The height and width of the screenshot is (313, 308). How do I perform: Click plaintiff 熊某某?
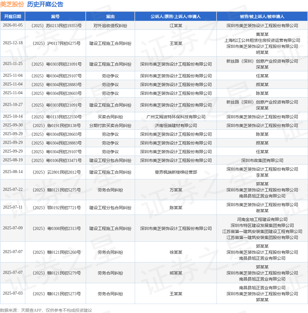[x=176, y=273]
